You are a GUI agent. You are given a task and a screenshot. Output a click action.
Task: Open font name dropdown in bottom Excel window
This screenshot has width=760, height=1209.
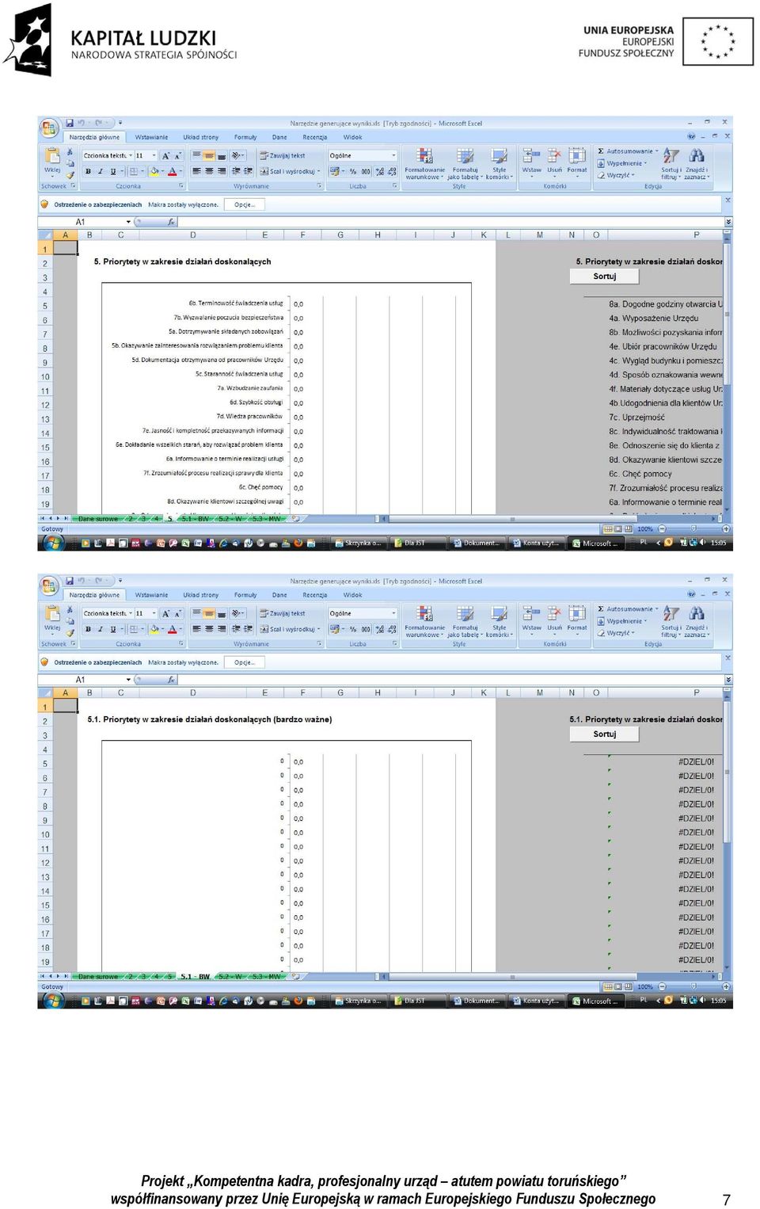point(131,614)
